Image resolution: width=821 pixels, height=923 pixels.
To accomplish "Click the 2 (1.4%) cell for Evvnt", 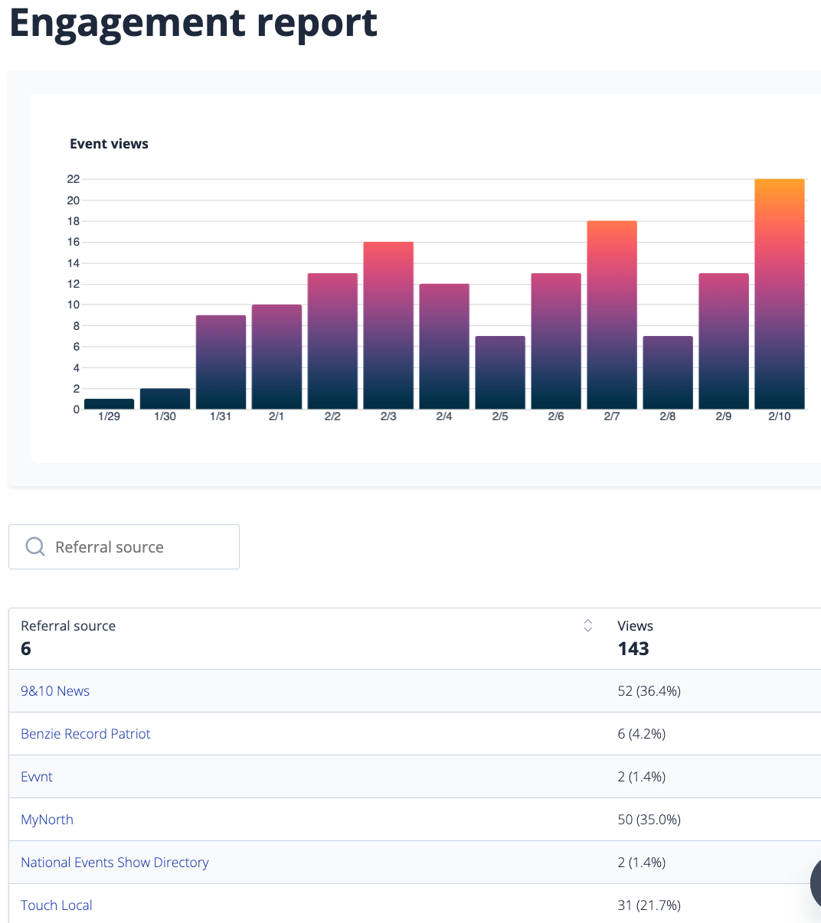I will pos(641,777).
